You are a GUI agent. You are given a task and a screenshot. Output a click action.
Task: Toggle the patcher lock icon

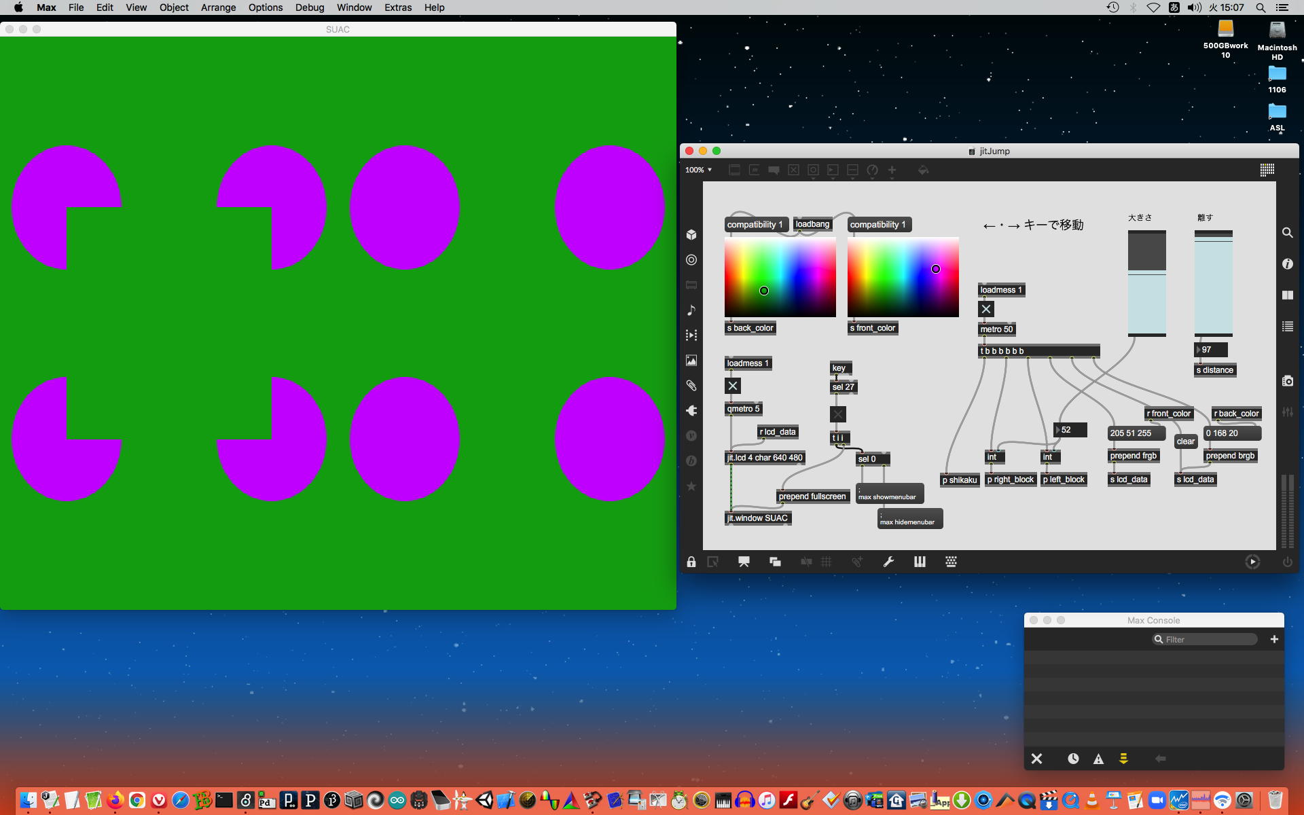(x=691, y=562)
